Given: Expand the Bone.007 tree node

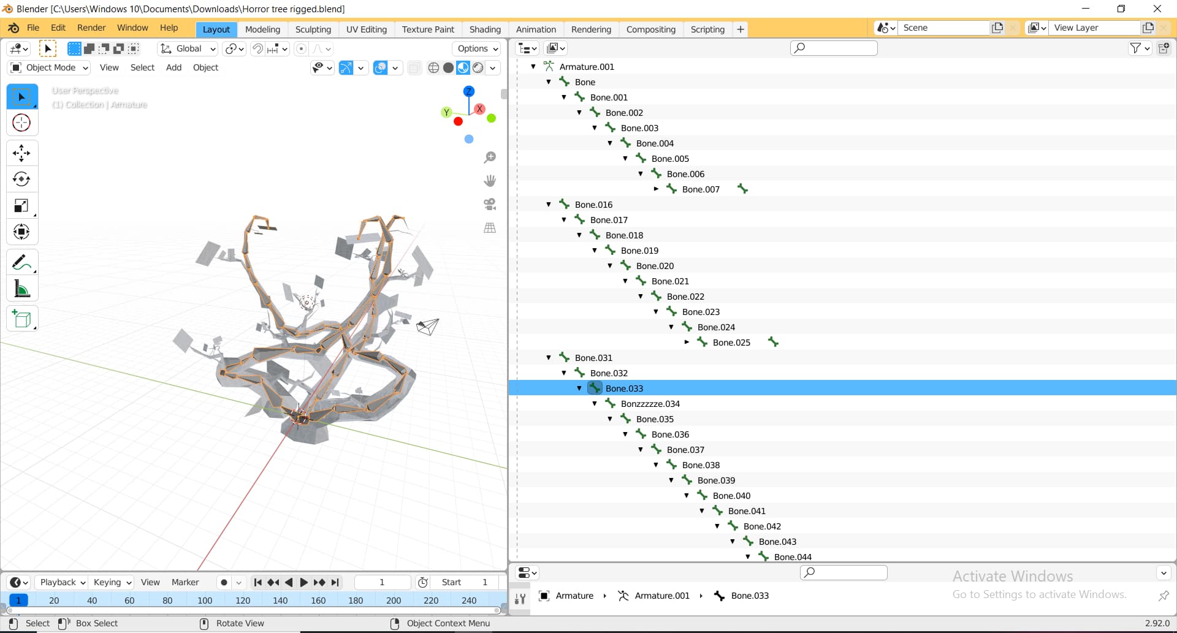Looking at the screenshot, I should 656,189.
